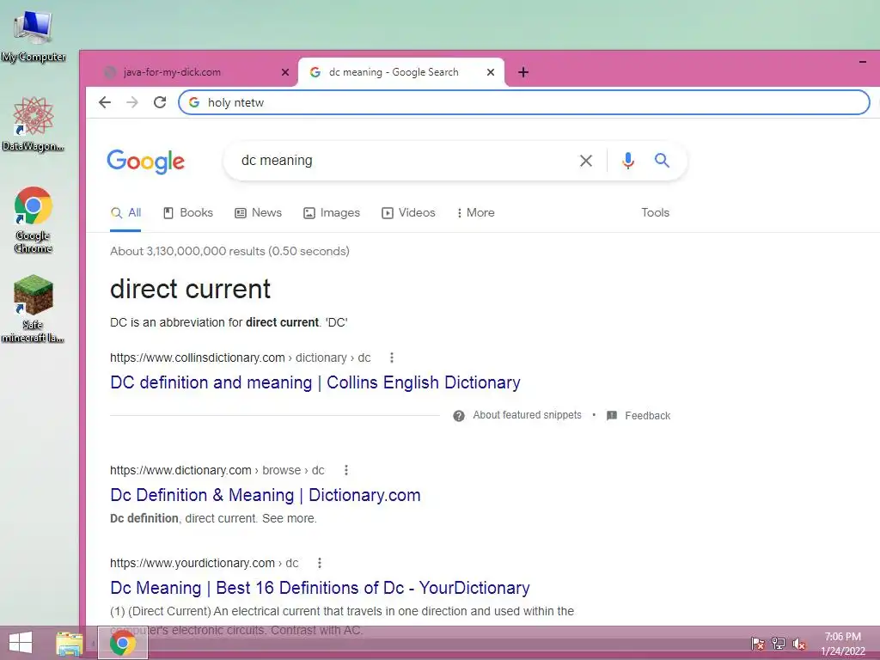Open the Windows Start menu
The height and width of the screenshot is (660, 880).
(x=21, y=643)
